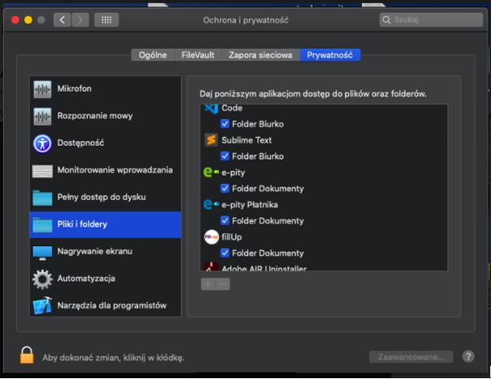Select Nagrywanie ekranu in sidebar
Viewport: 491px width, 379px height.
point(93,251)
